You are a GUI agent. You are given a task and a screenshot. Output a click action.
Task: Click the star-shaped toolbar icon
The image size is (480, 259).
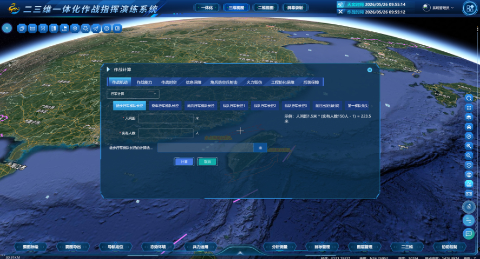86,29
